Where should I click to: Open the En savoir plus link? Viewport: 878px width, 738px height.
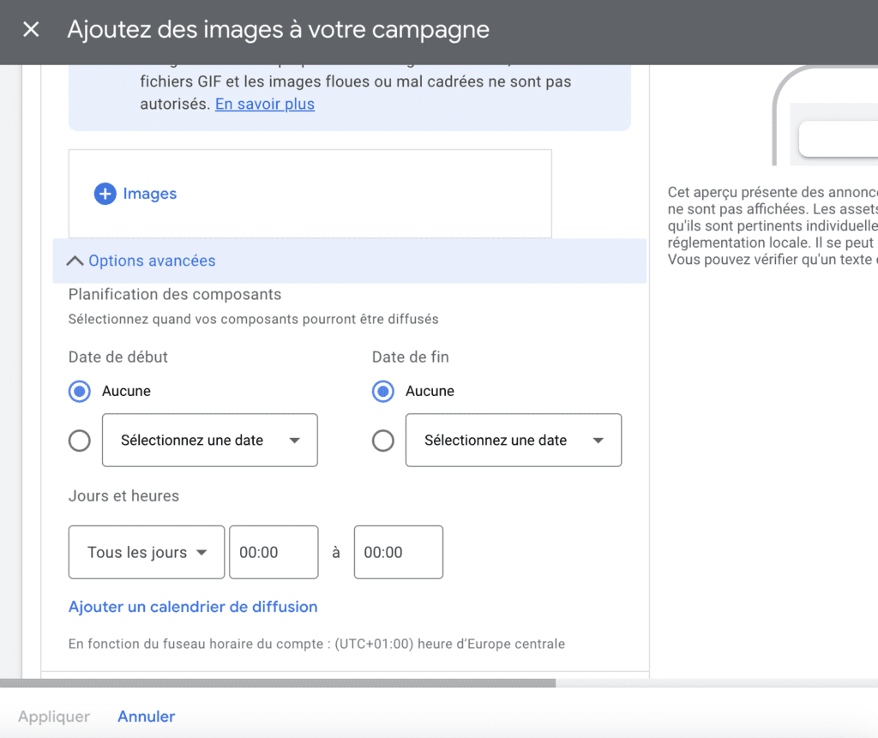[x=264, y=104]
